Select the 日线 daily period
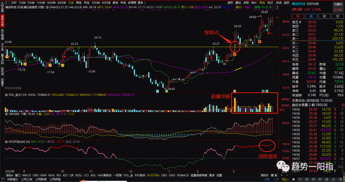The height and width of the screenshot is (182, 345). click(x=71, y=3)
